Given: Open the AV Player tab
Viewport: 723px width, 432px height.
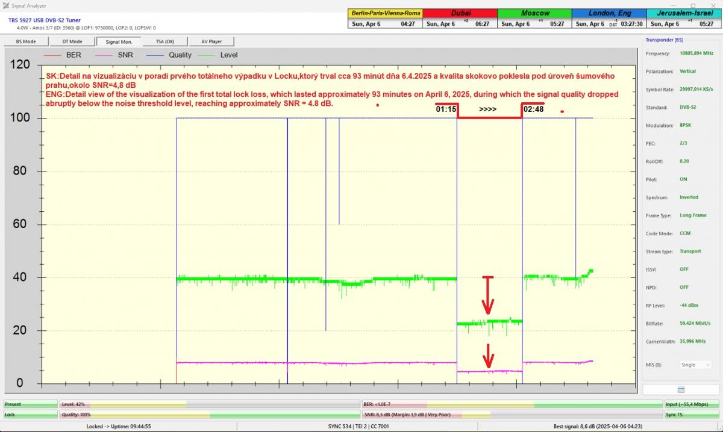Looking at the screenshot, I should 211,42.
